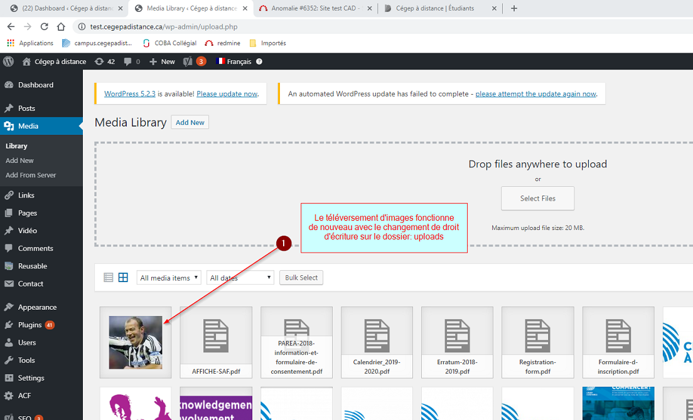This screenshot has width=693, height=420.
Task: Click the Add New button beside Media Library
Action: [x=190, y=122]
